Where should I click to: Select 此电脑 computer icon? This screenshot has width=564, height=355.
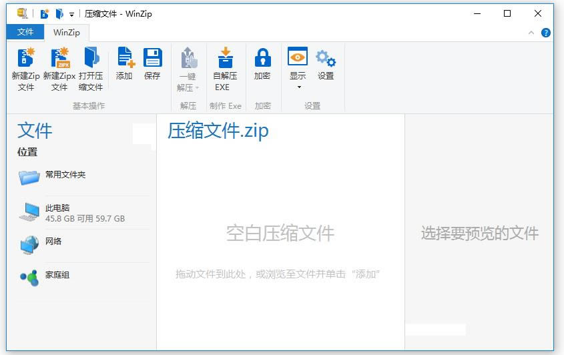coord(29,212)
